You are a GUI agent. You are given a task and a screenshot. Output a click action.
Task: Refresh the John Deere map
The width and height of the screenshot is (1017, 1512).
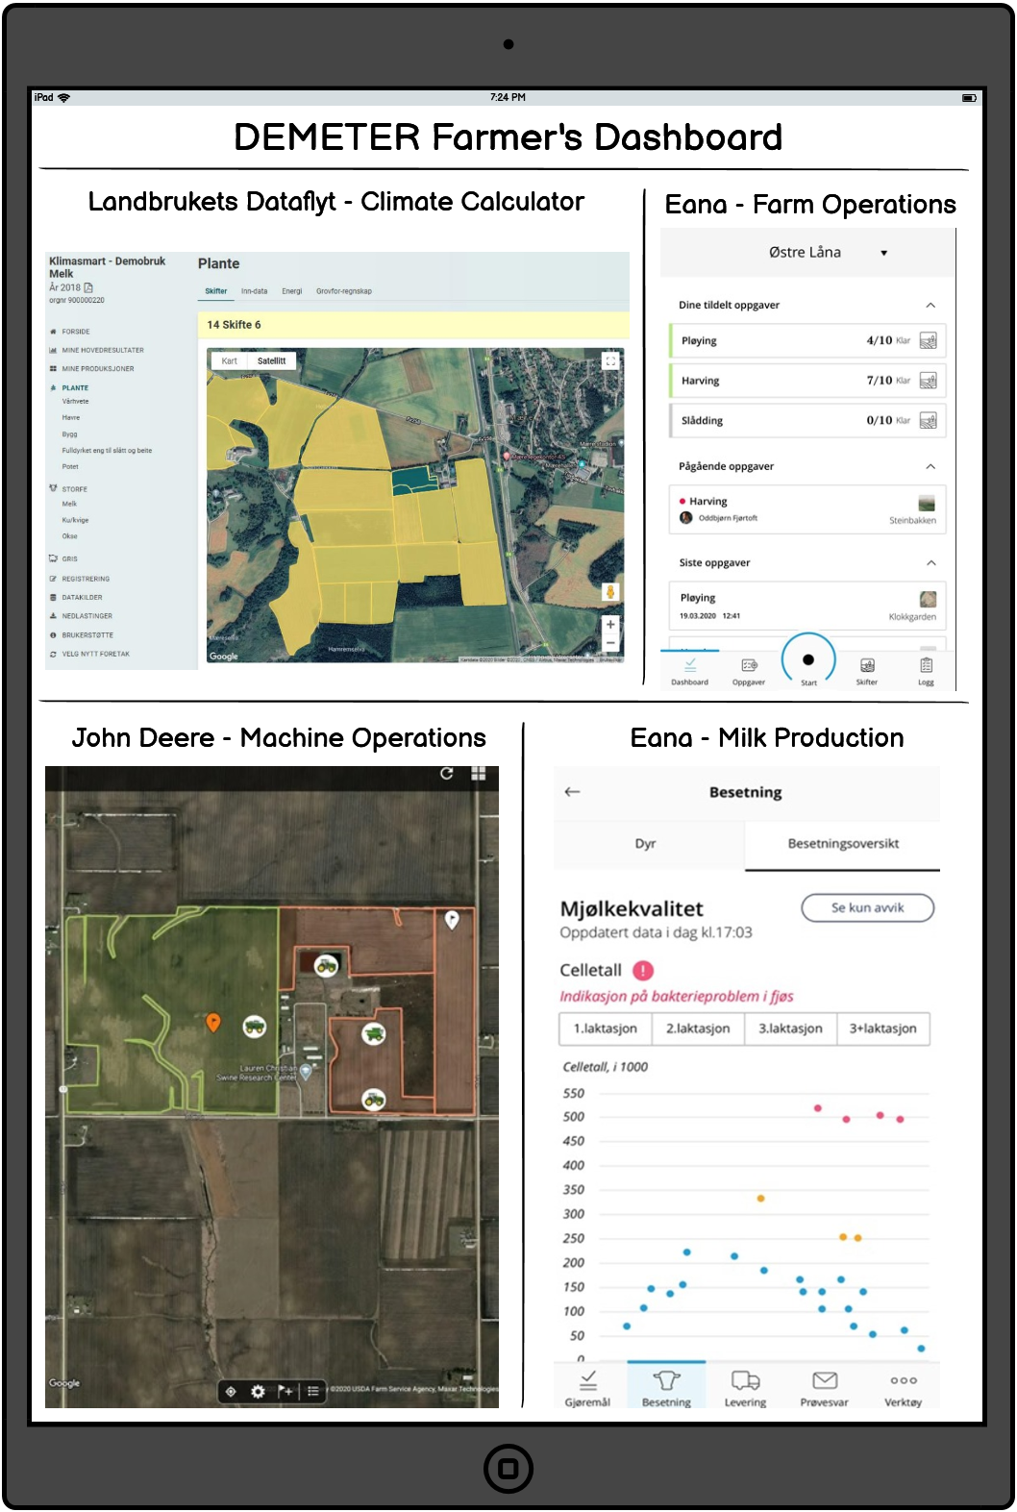point(447,774)
